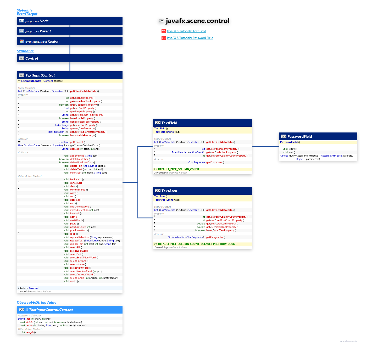Click the class icon next to Parent

pyautogui.click(x=22, y=31)
